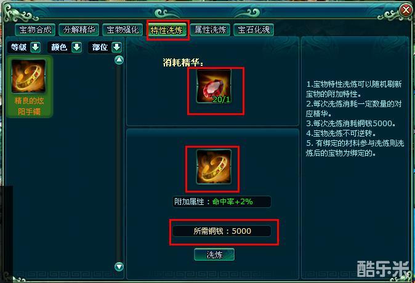Click the 附加属性 命中率+2% field
Image resolution: width=415 pixels, height=283 pixels.
(x=222, y=202)
